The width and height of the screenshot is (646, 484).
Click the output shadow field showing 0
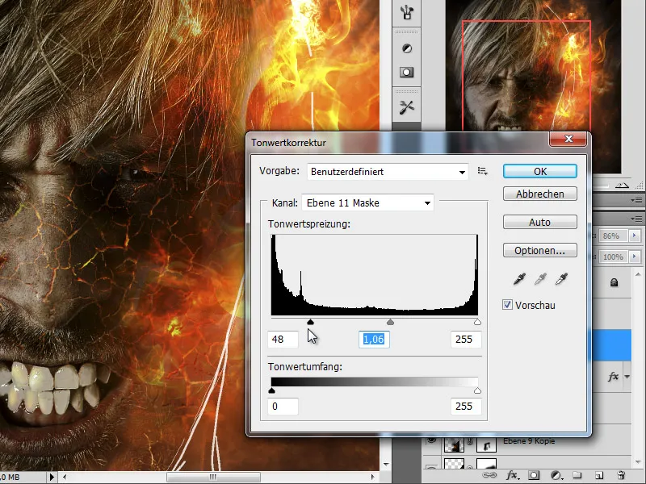283,407
